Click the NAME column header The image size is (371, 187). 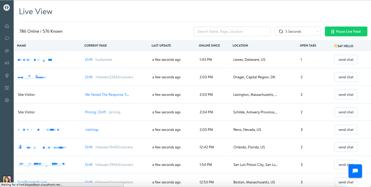22,46
